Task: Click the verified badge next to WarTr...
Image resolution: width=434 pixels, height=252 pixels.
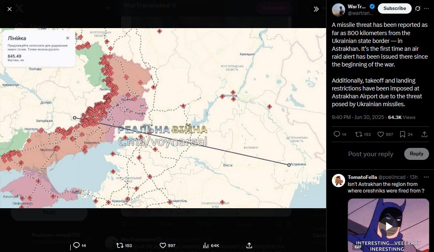Action: point(372,6)
